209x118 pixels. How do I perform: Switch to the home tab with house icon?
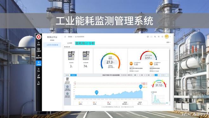[x=70, y=43]
